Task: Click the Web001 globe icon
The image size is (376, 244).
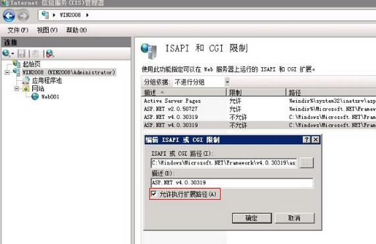Action: tap(35, 97)
